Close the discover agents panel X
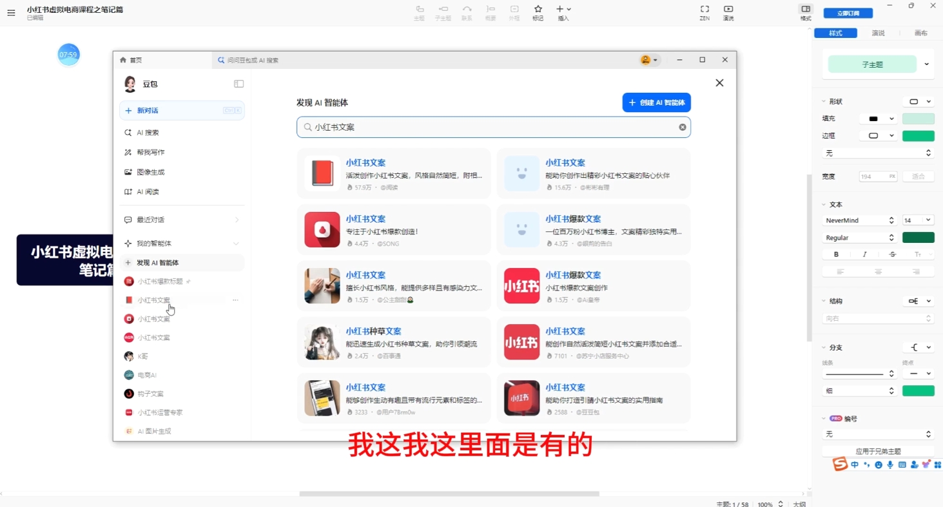The width and height of the screenshot is (943, 507). tap(719, 83)
